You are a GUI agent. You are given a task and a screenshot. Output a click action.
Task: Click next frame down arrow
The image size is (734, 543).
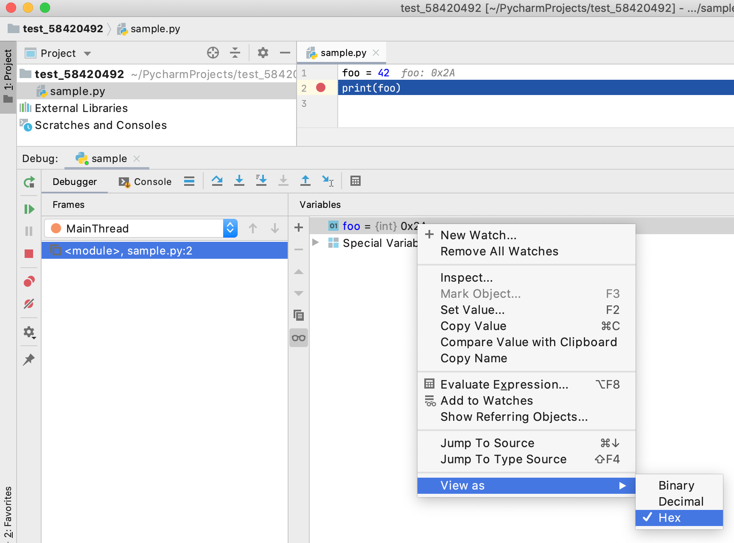coord(275,228)
